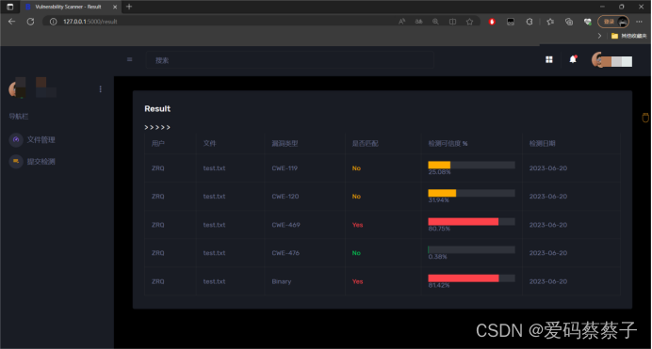Click the Binary row confidence bar
The image size is (652, 349).
[471, 278]
